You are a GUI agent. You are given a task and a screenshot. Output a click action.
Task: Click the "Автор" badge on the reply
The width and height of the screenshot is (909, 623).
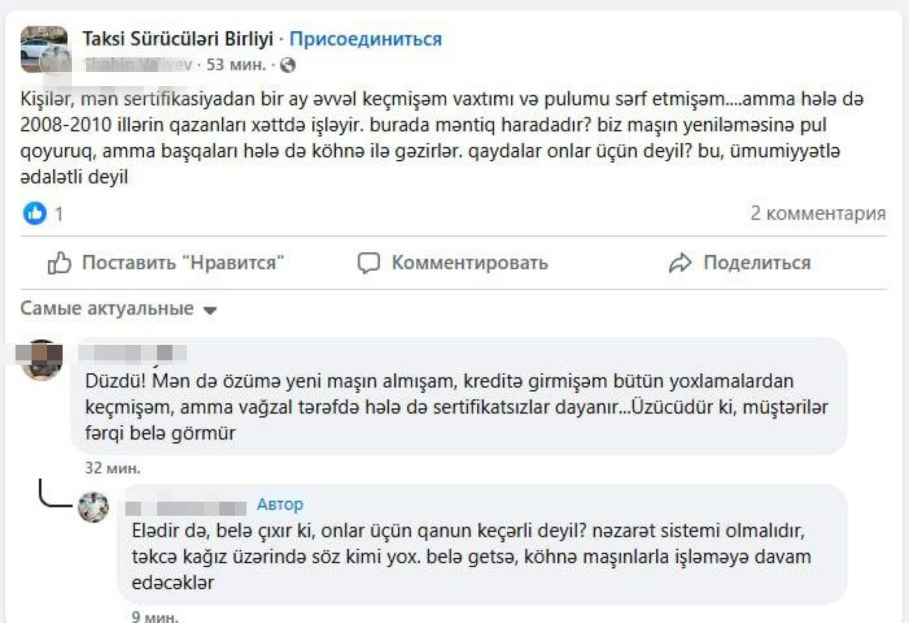click(280, 504)
